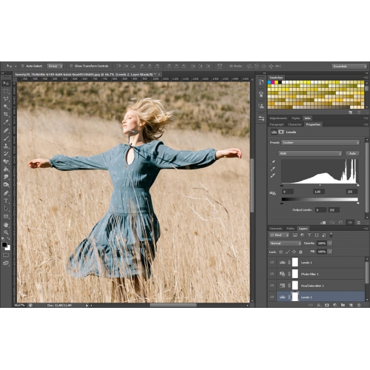Select the Rectangular Marquee tool
This screenshot has height=370, width=370.
(6, 91)
